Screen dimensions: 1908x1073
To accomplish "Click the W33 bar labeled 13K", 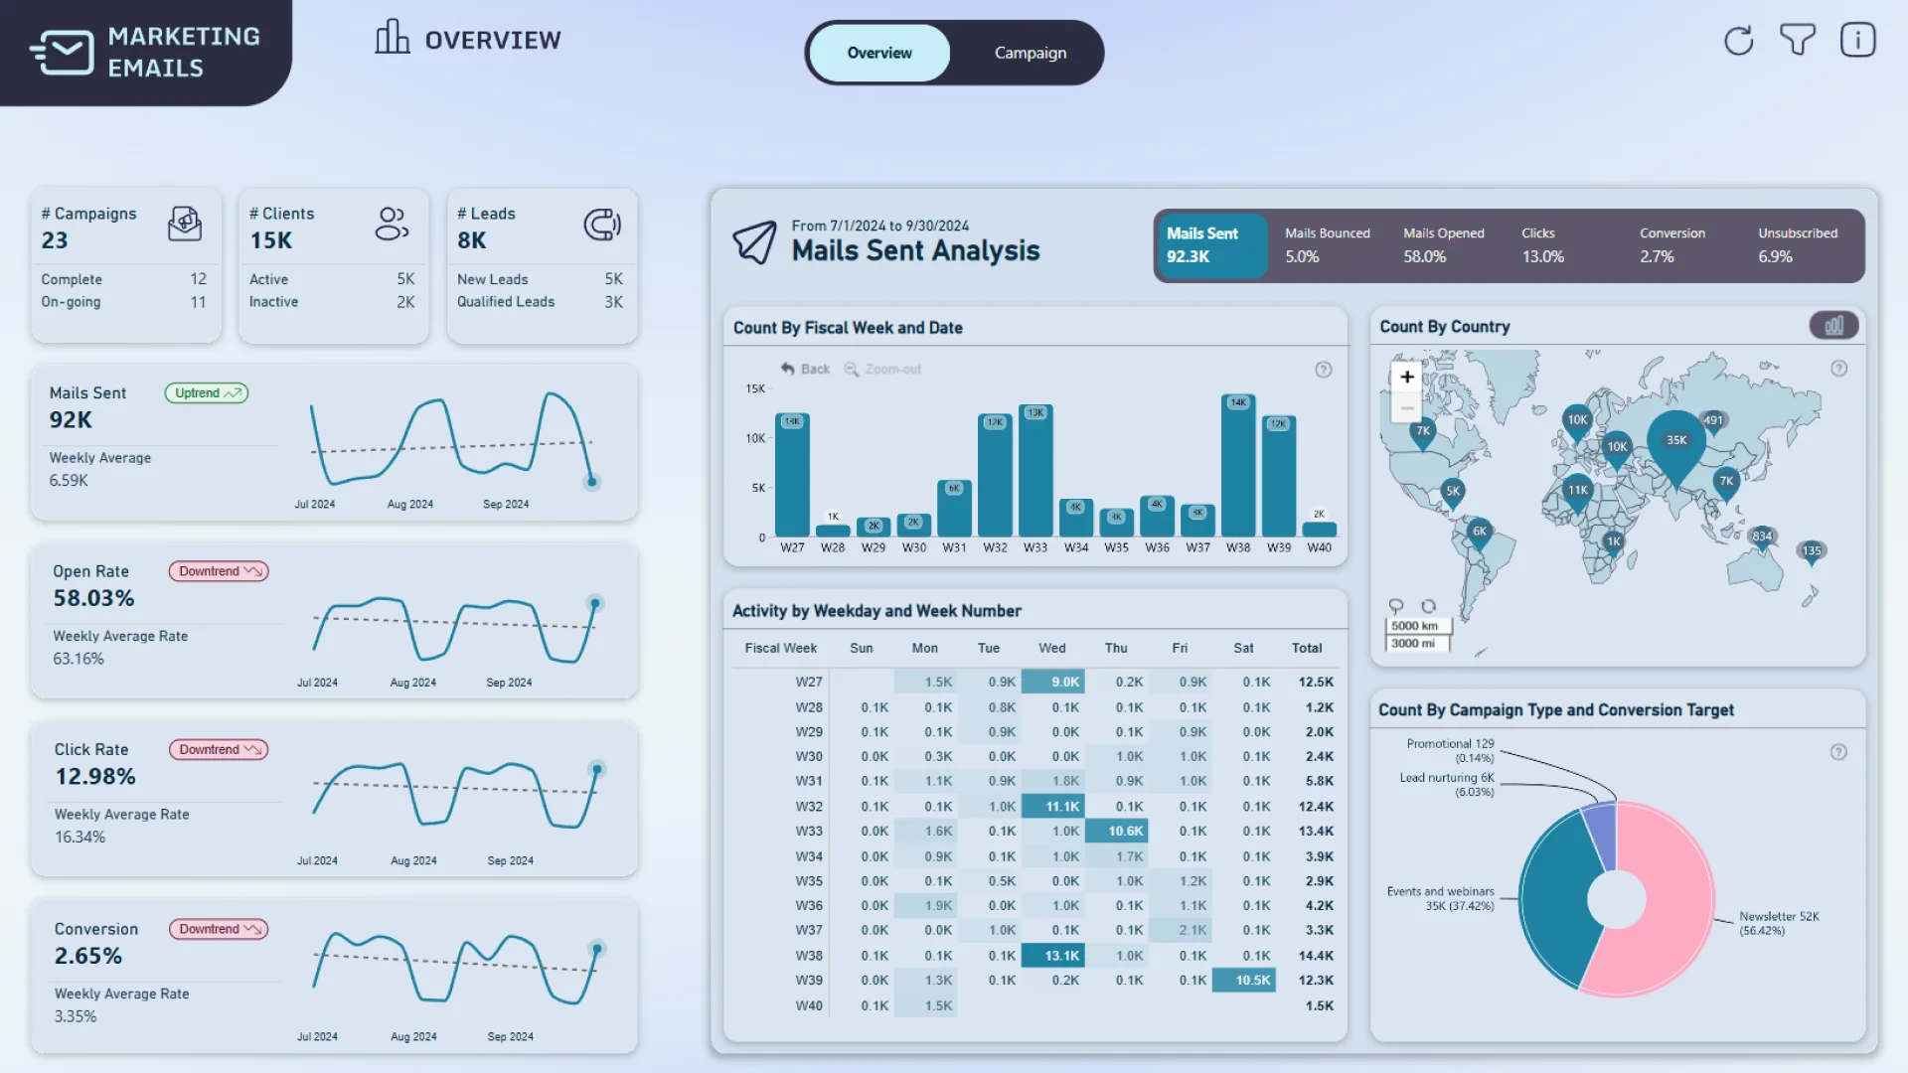I will click(1035, 471).
